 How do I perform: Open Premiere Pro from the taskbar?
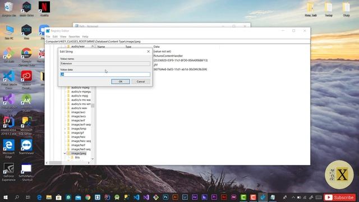[x=214, y=197]
